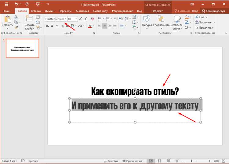Image resolution: width=229 pixels, height=164 pixels.
Task: Open the change case Aa menu
Action: coord(81,26)
